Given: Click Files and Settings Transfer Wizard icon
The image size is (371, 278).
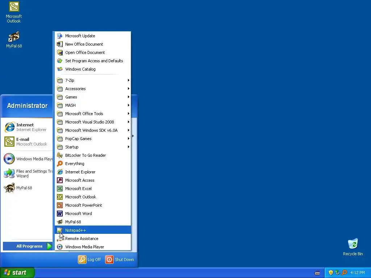Looking at the screenshot, I should pos(9,173).
